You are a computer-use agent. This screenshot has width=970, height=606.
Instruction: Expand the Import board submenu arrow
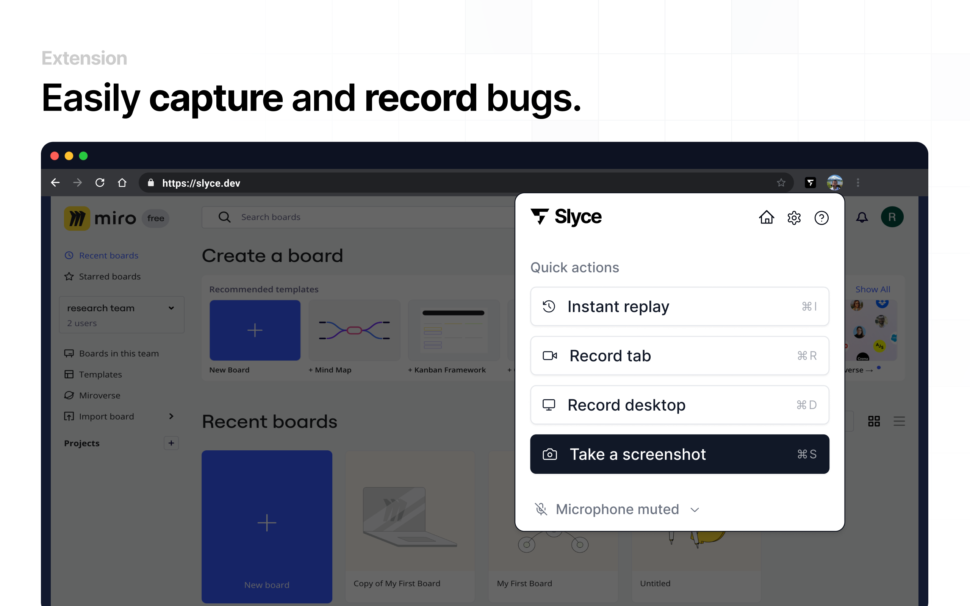(x=171, y=416)
